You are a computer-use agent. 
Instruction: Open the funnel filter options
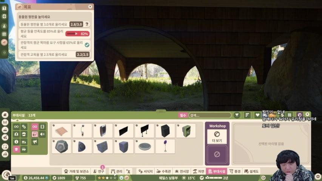(237, 115)
